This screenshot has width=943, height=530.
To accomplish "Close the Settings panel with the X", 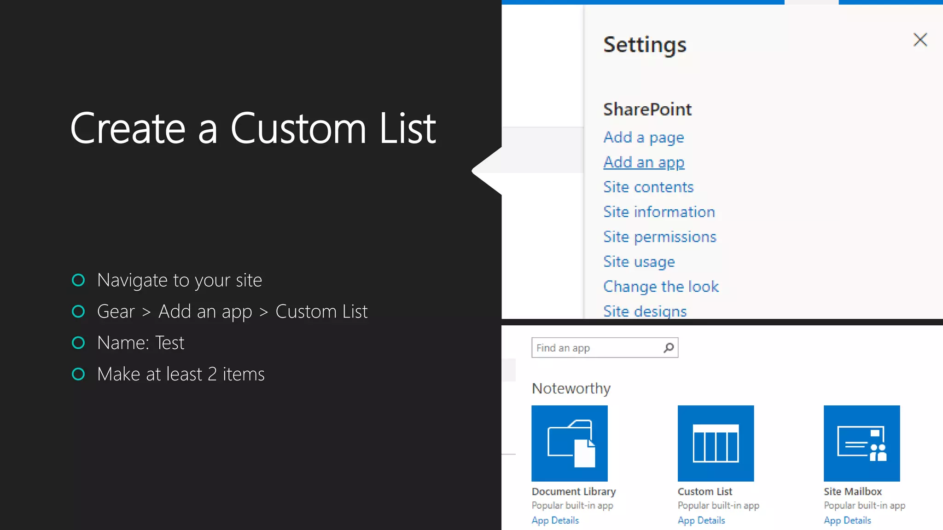I will [x=920, y=40].
